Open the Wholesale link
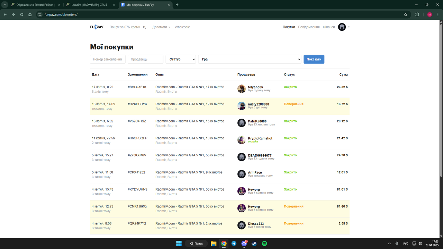This screenshot has height=249, width=443. 182,27
